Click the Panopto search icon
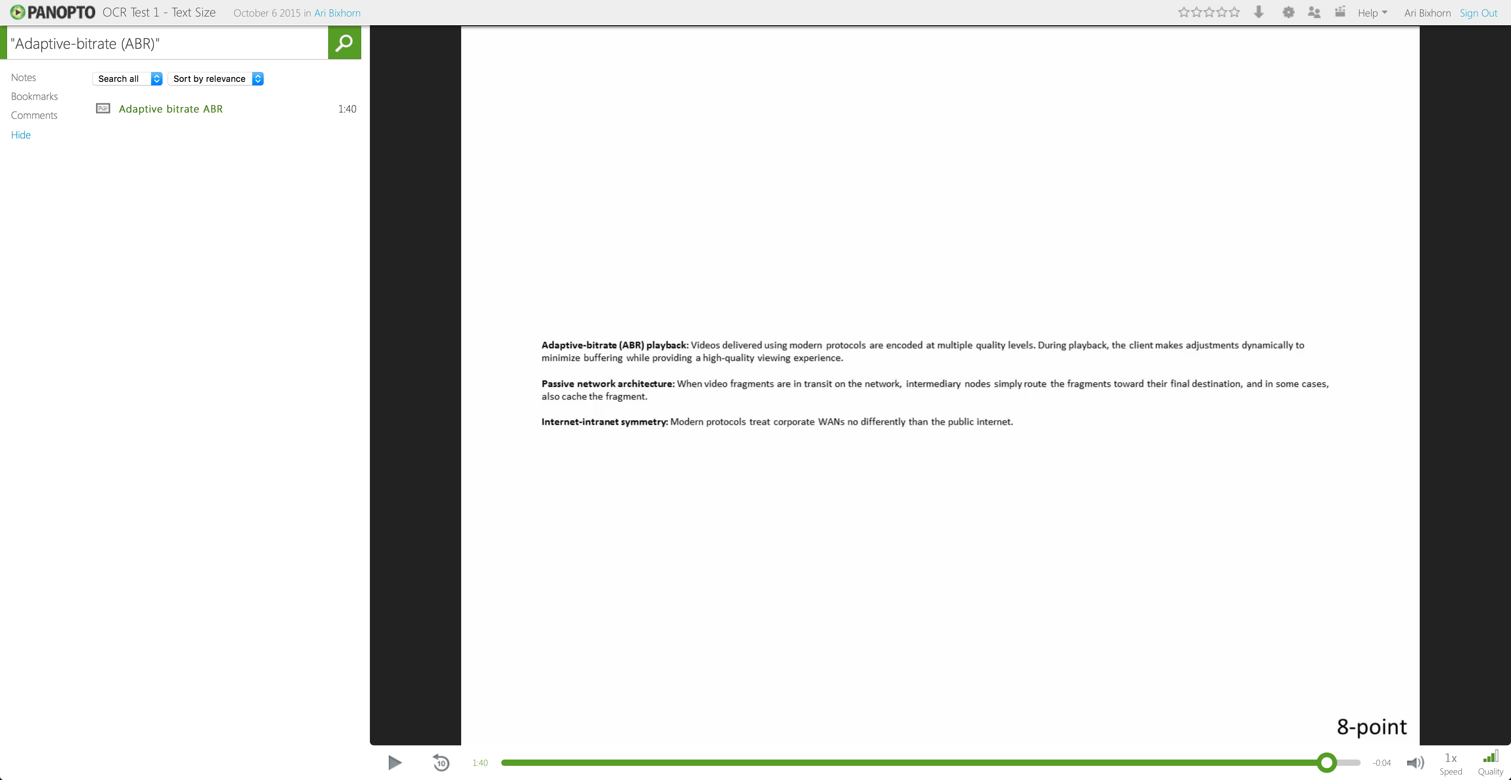The width and height of the screenshot is (1511, 780). 344,43
